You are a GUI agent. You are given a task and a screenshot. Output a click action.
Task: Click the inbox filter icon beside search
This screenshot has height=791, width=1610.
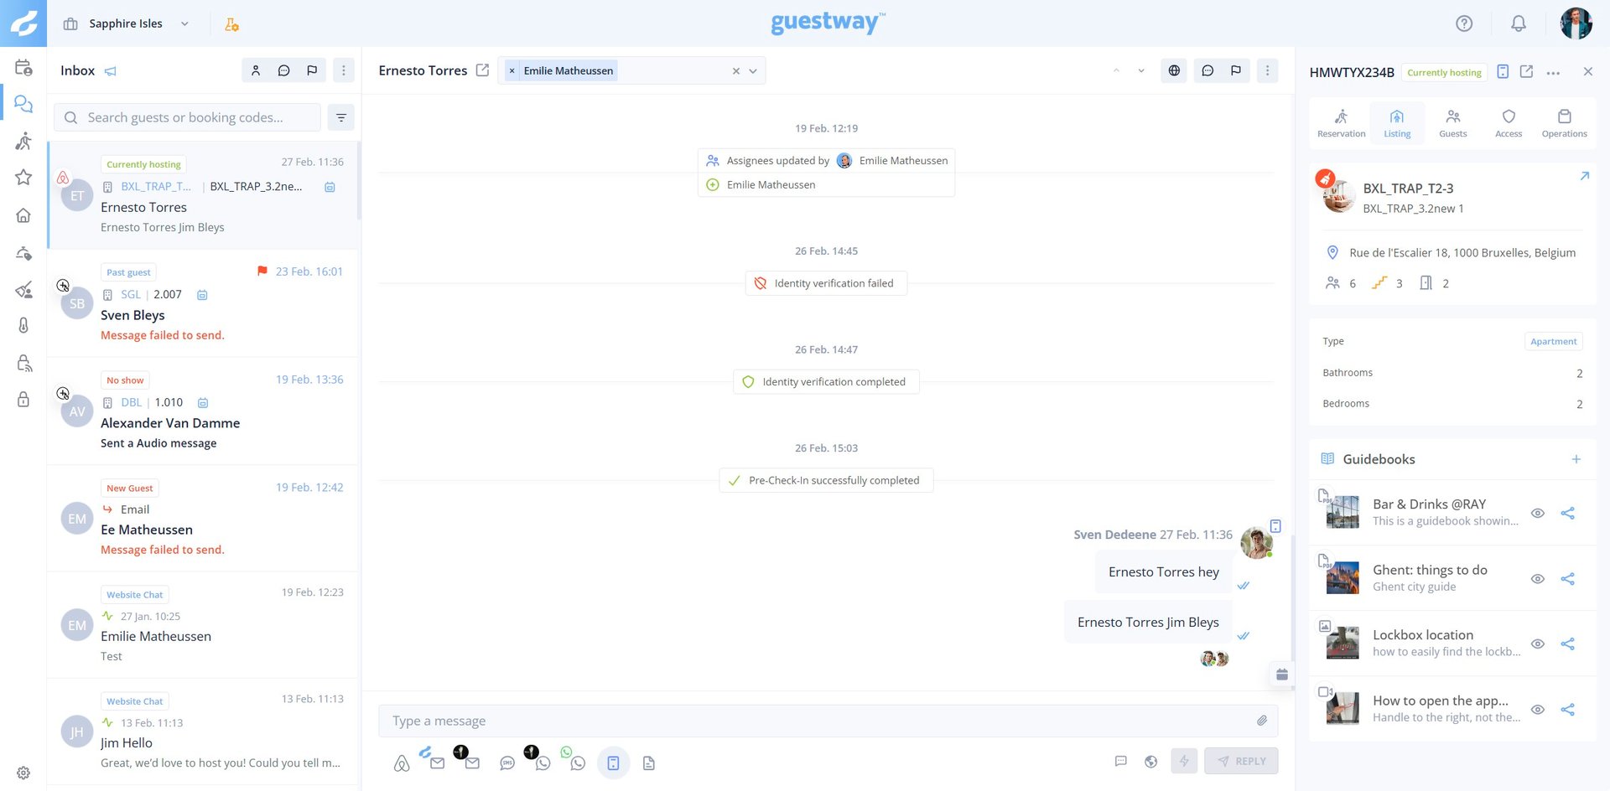click(341, 118)
